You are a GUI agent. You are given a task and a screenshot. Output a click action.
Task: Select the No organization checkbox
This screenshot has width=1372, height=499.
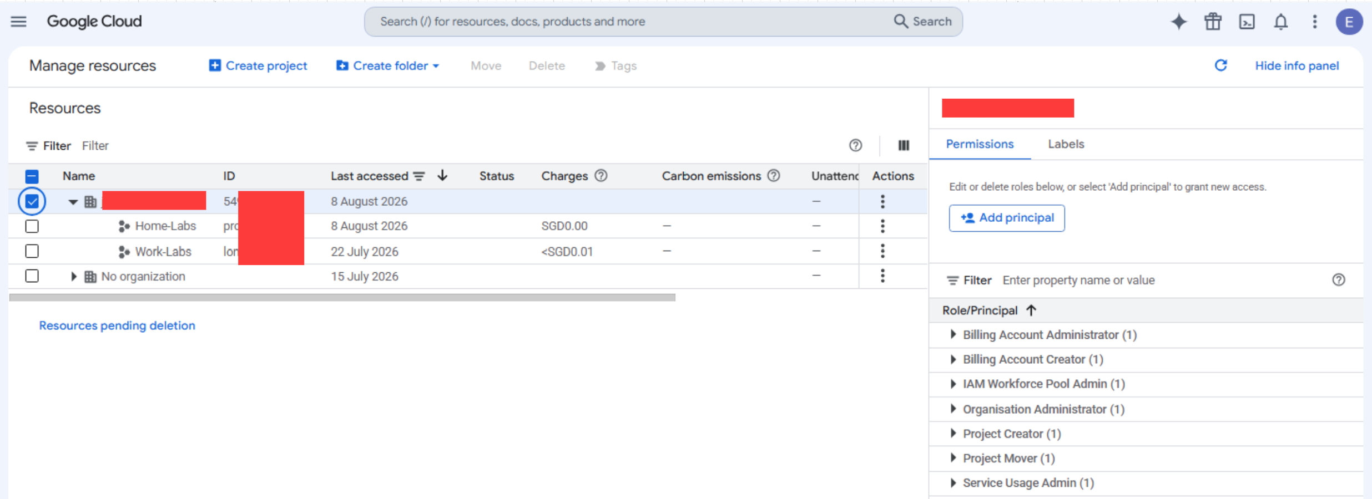click(x=32, y=276)
